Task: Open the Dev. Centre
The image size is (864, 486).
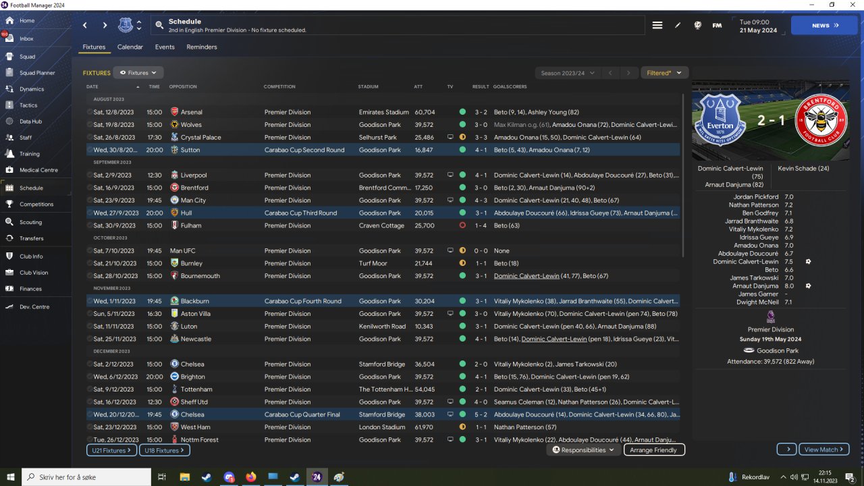Action: coord(34,307)
